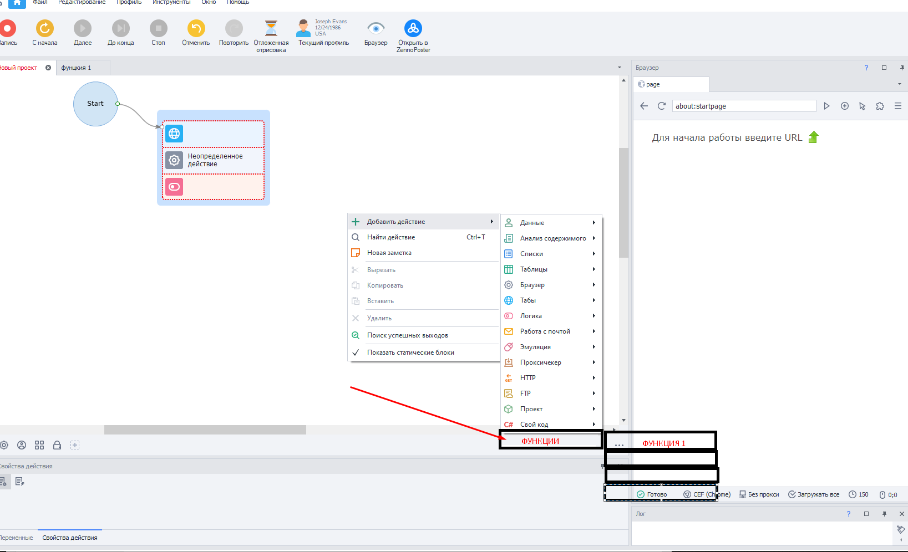
Task: Switch to the 'функция 1' tab
Action: tap(77, 68)
